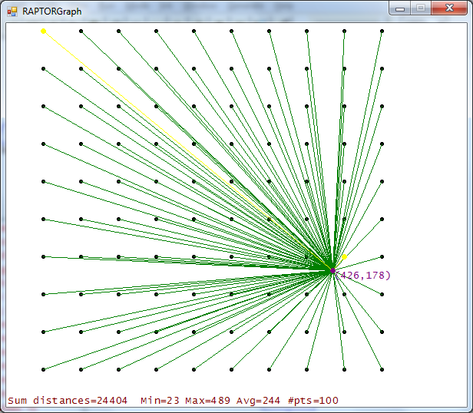Minimize the RAPTORGraph window

(401, 8)
